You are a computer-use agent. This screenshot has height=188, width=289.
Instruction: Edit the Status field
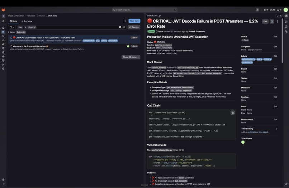275,37
